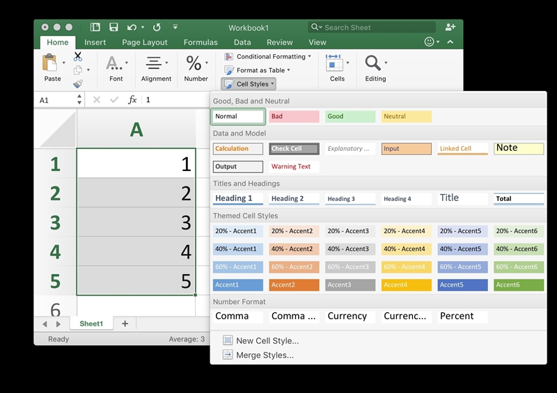Open the View tab

point(317,42)
